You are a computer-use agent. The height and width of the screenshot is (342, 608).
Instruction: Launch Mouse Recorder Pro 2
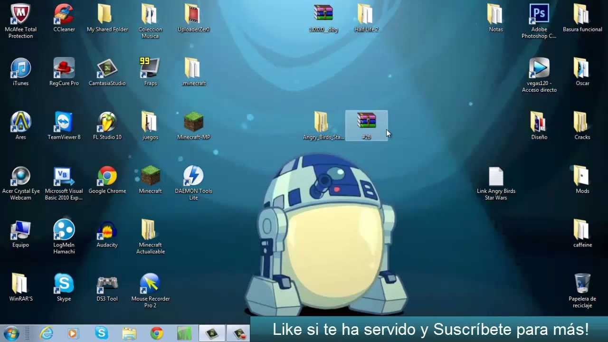pyautogui.click(x=150, y=291)
